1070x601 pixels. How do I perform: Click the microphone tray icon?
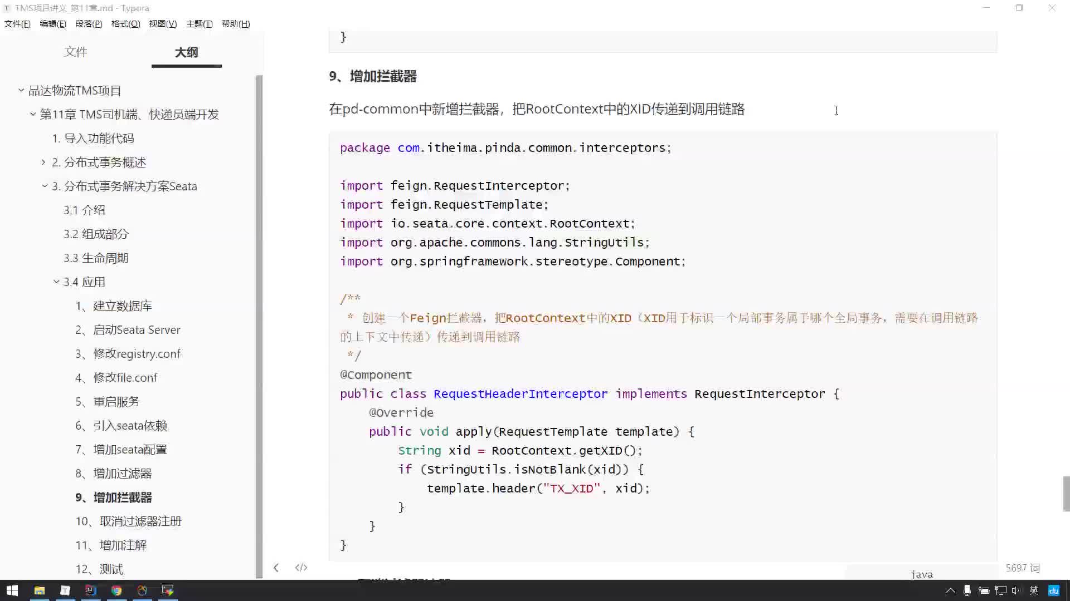coord(967,590)
